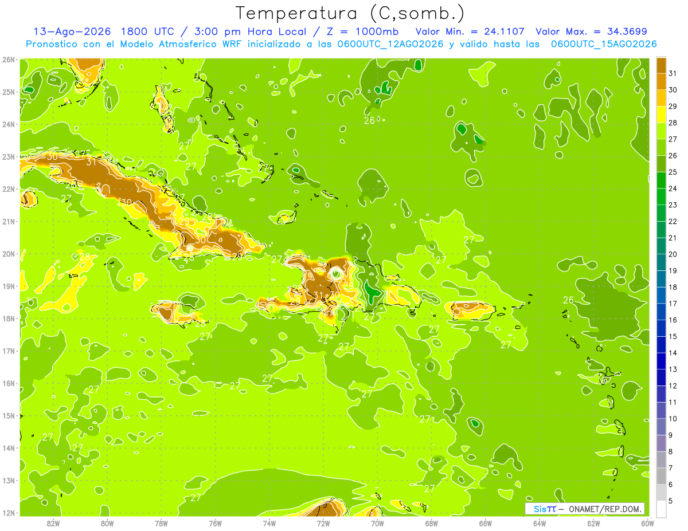
Task: Click color scale label '24'
Action: pos(673,188)
